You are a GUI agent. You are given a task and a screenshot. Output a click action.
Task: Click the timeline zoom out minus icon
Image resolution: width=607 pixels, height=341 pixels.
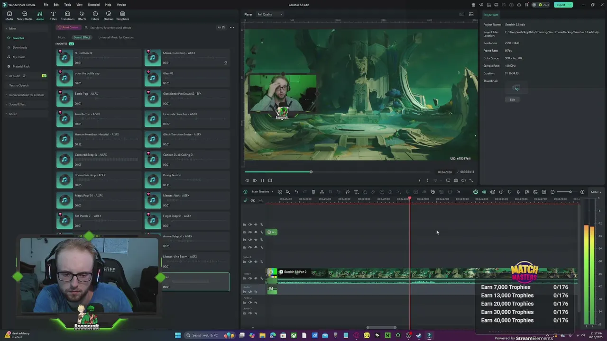552,192
